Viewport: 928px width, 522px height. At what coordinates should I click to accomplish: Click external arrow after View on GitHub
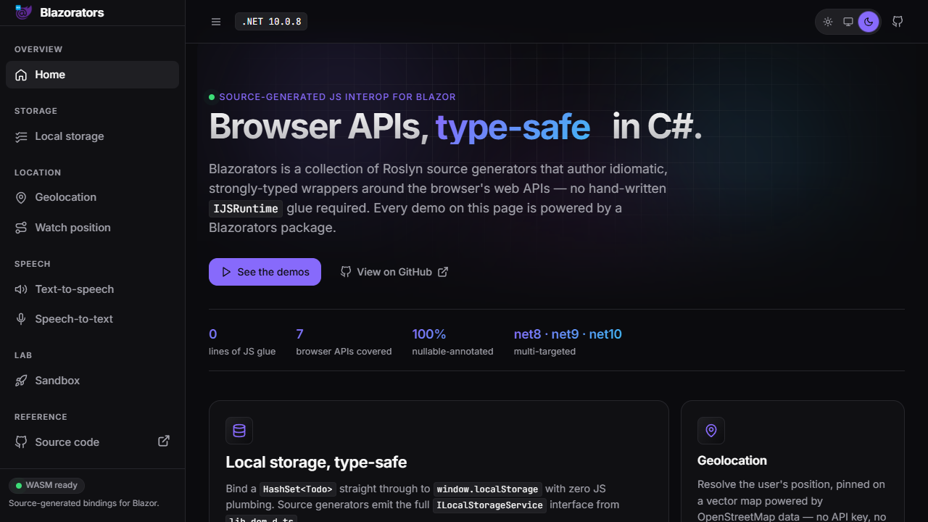(x=443, y=272)
